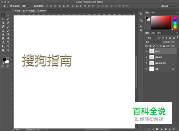Open the Color panel flyout menu

(x=177, y=13)
